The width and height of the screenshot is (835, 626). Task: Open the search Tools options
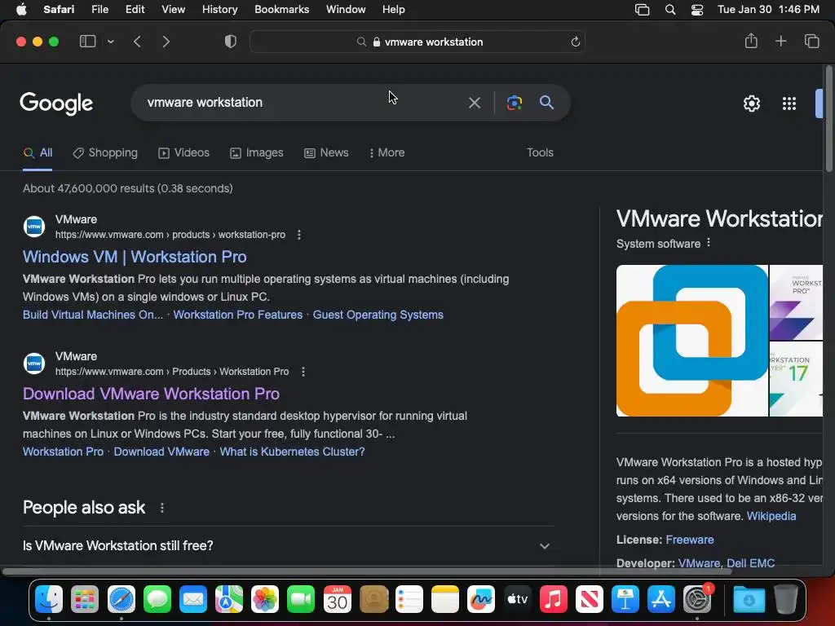[x=540, y=152]
